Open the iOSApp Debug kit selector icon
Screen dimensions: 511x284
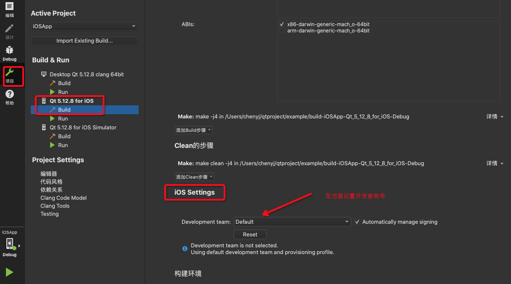9,244
